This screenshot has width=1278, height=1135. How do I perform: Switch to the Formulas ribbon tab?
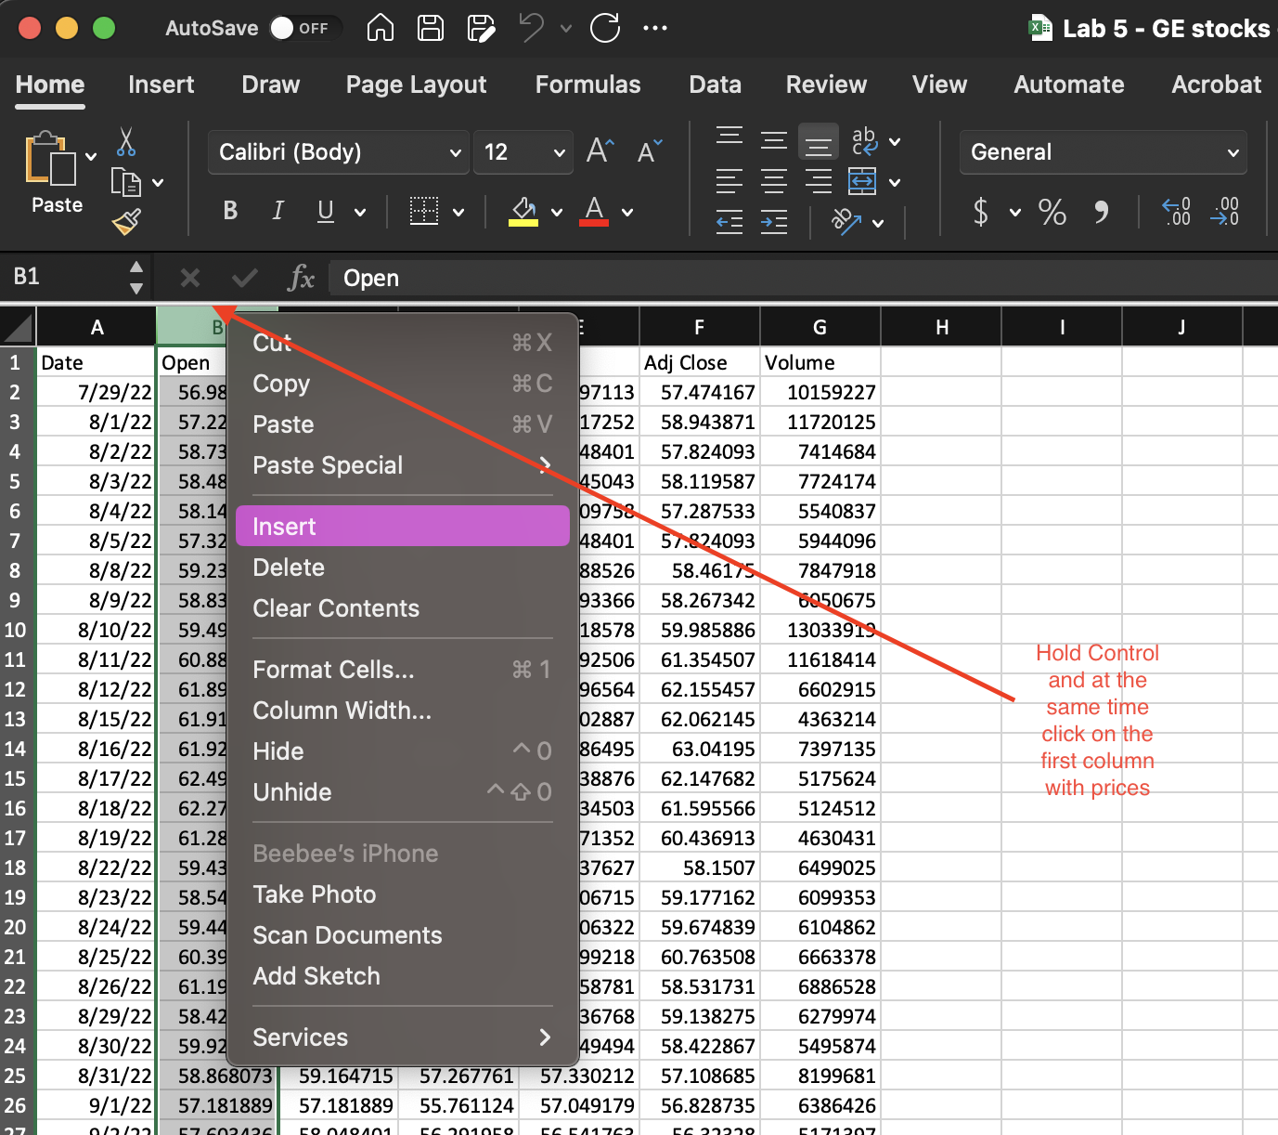pos(587,85)
